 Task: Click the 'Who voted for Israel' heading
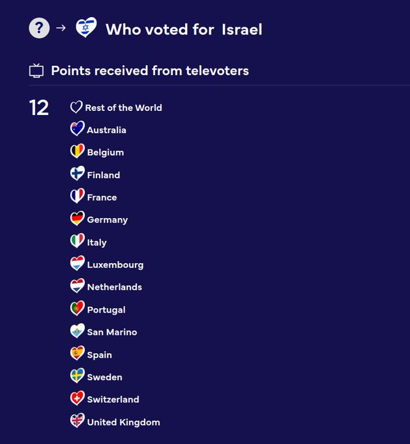184,29
